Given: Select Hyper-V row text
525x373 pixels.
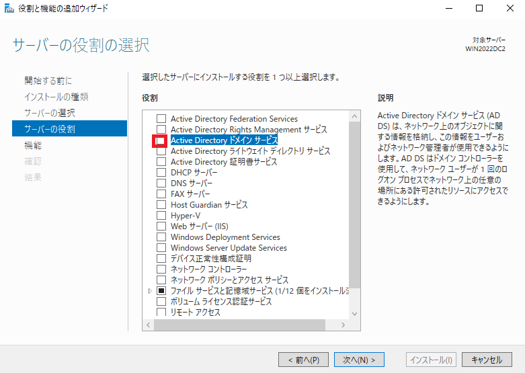Looking at the screenshot, I should pos(186,215).
